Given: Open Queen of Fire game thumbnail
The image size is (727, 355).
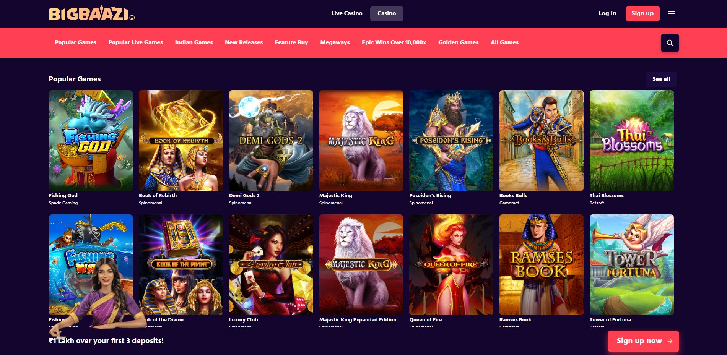Looking at the screenshot, I should pos(451,265).
